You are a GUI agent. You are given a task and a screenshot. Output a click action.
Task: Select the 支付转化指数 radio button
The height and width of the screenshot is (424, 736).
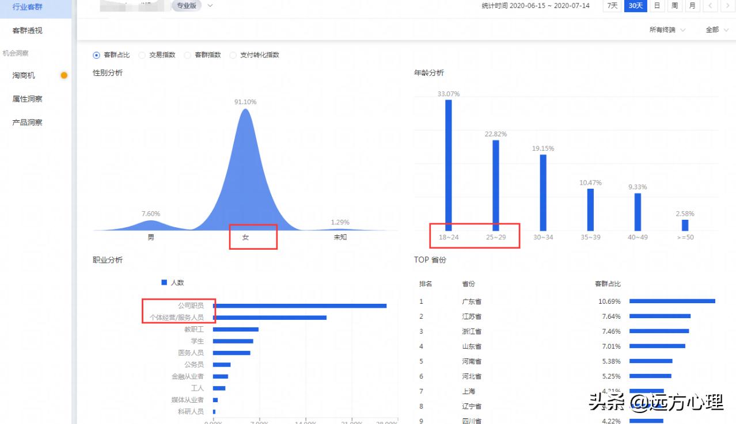233,55
